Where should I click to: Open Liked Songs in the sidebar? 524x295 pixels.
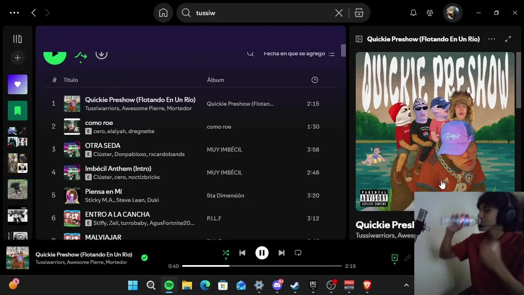(18, 84)
